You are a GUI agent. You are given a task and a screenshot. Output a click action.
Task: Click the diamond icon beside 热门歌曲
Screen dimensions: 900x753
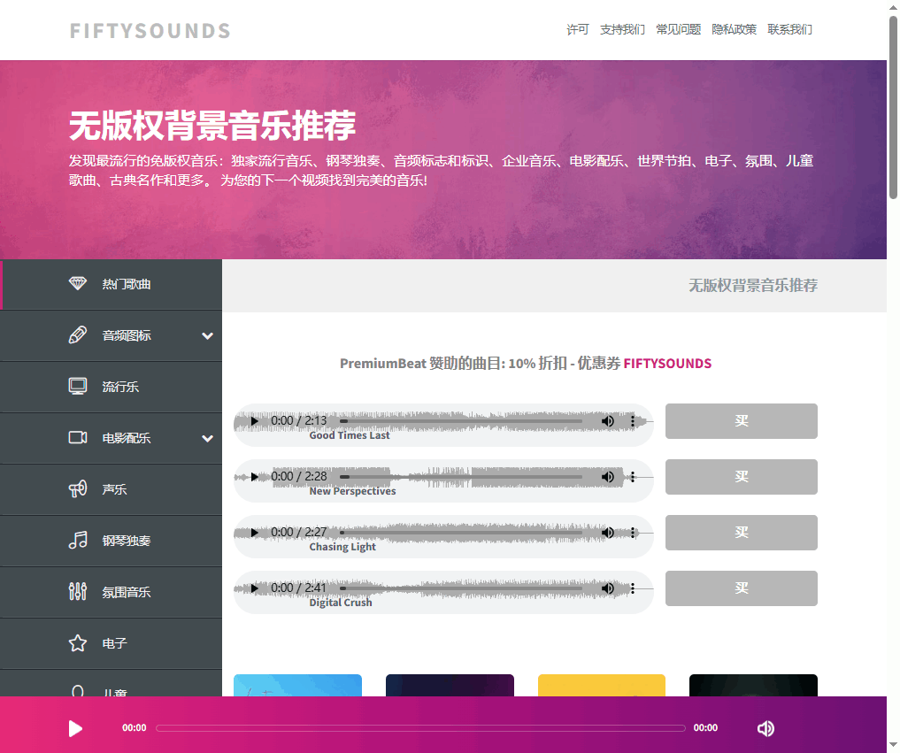coord(78,284)
